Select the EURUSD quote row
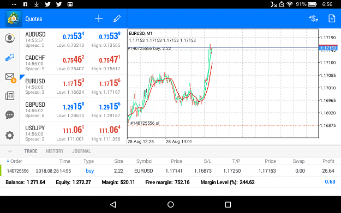 (73, 87)
